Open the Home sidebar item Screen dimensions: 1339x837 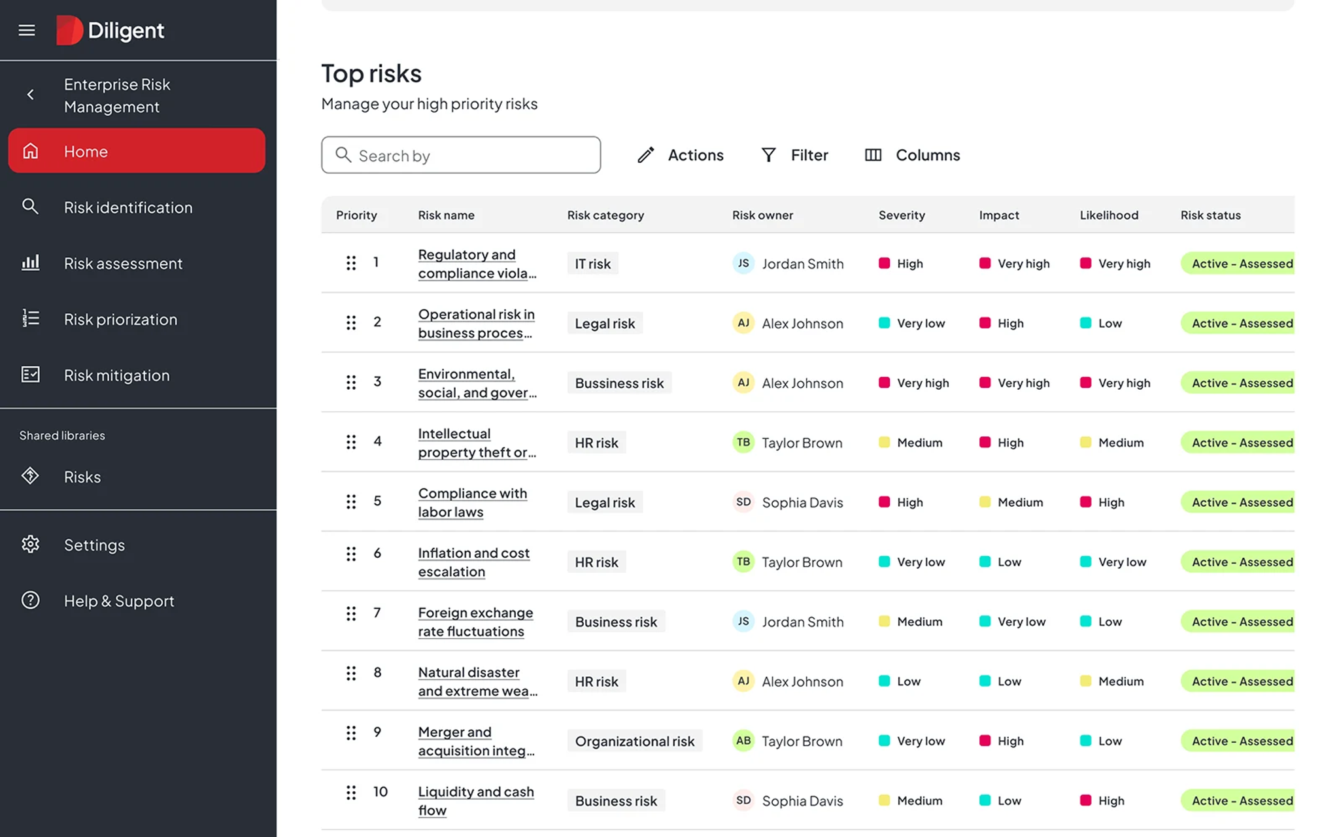pyautogui.click(x=137, y=151)
